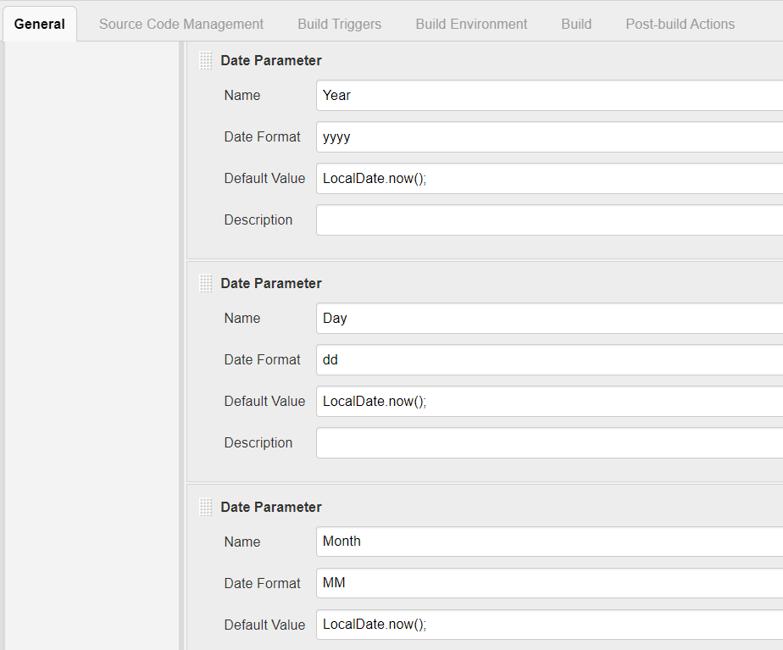Click the Description label of the Year parameter
Viewport: 783px width, 650px height.
click(258, 219)
